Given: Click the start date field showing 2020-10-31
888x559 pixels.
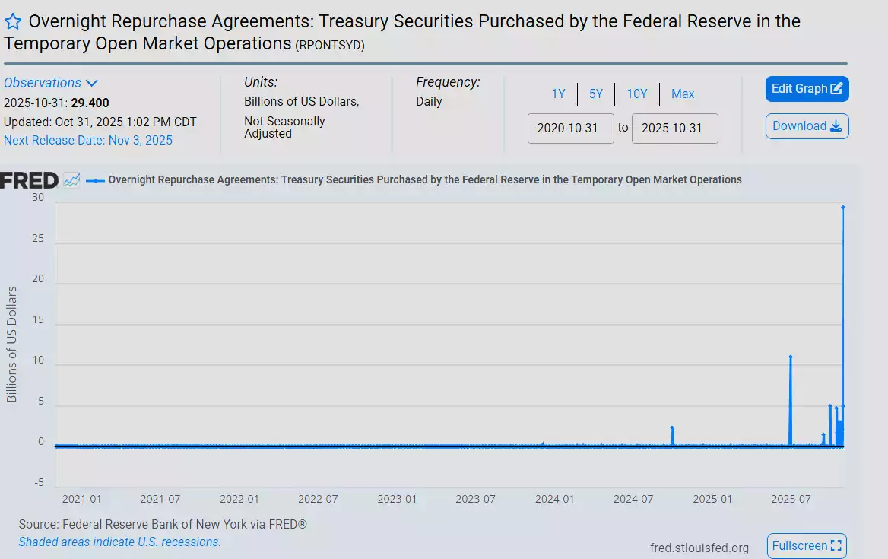Looking at the screenshot, I should coord(570,128).
